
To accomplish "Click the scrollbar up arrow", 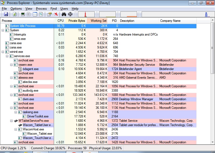I will coord(213,20).
